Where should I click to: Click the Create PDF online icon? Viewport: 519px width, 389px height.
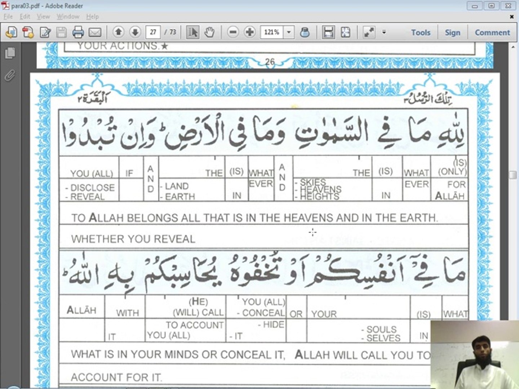pos(28,32)
